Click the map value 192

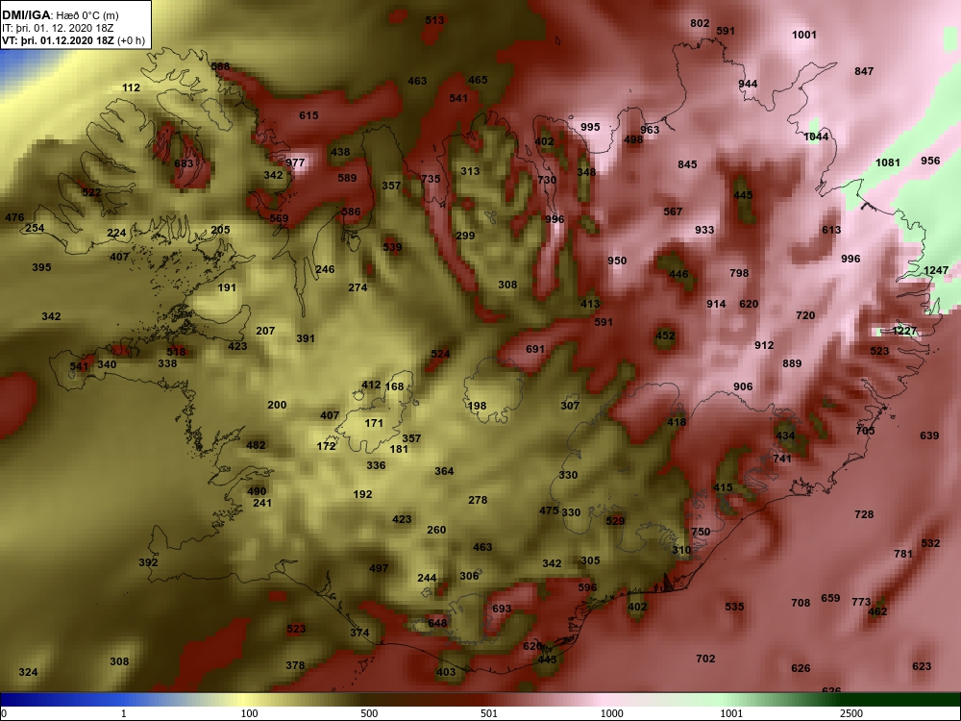pyautogui.click(x=362, y=494)
